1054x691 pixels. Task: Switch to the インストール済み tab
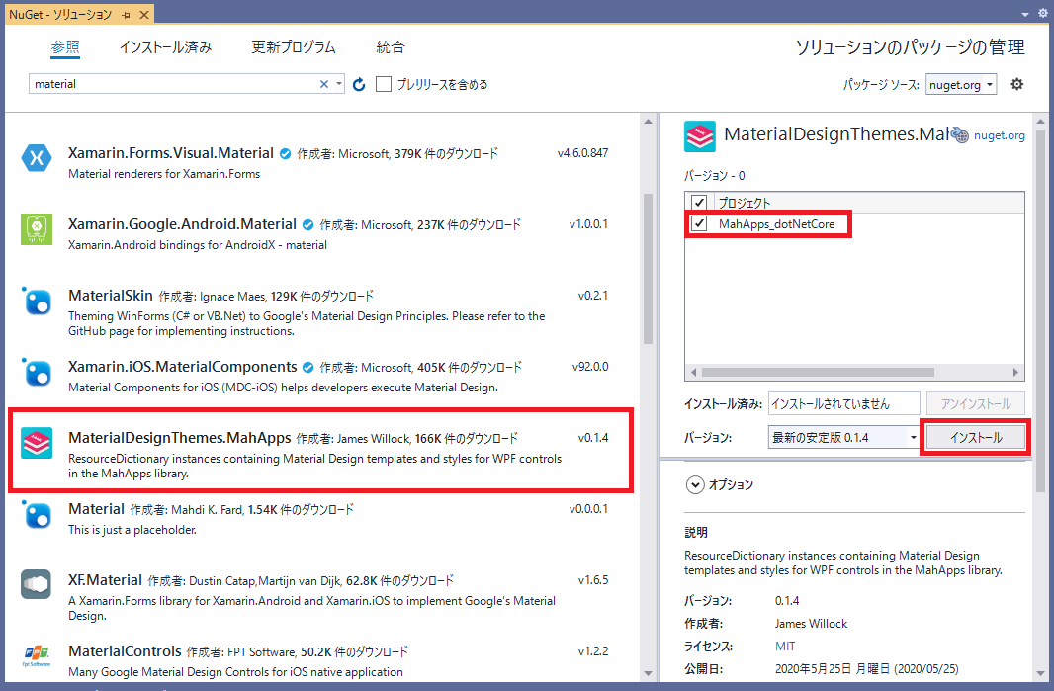[x=165, y=47]
